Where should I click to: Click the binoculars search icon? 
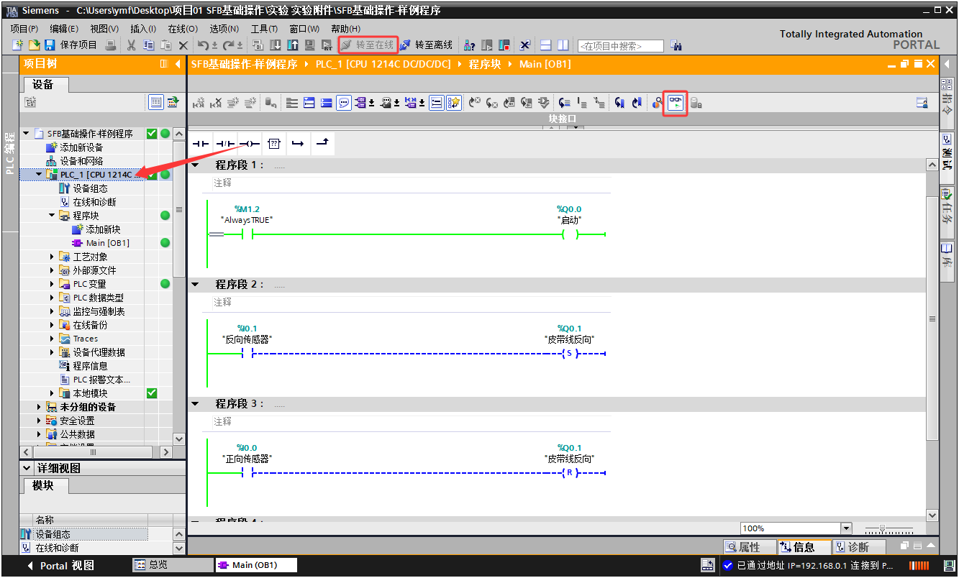tap(676, 45)
